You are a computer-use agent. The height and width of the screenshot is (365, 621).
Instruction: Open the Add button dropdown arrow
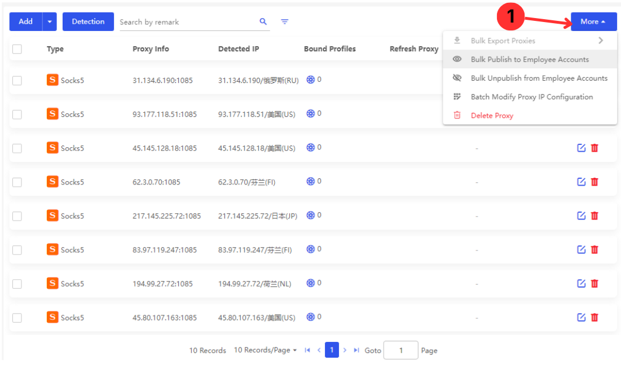tap(50, 21)
